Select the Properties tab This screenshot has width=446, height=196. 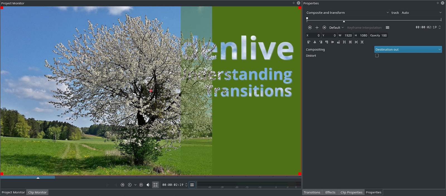pos(374,192)
